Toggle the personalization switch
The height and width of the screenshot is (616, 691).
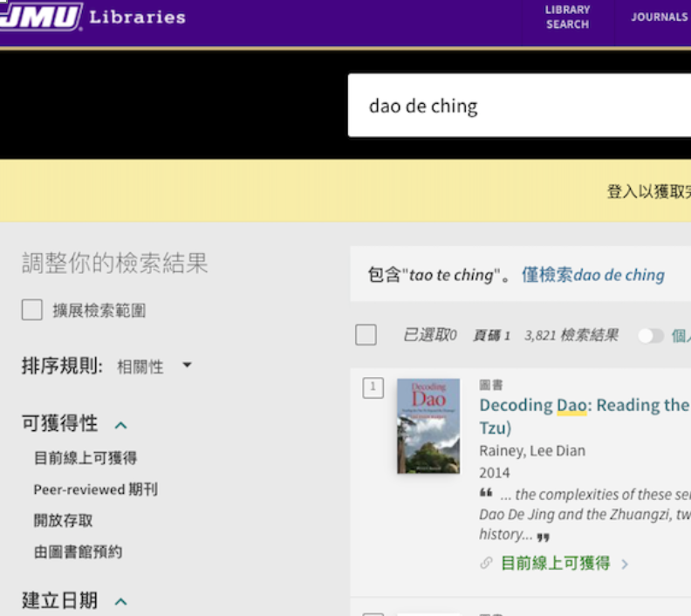651,336
